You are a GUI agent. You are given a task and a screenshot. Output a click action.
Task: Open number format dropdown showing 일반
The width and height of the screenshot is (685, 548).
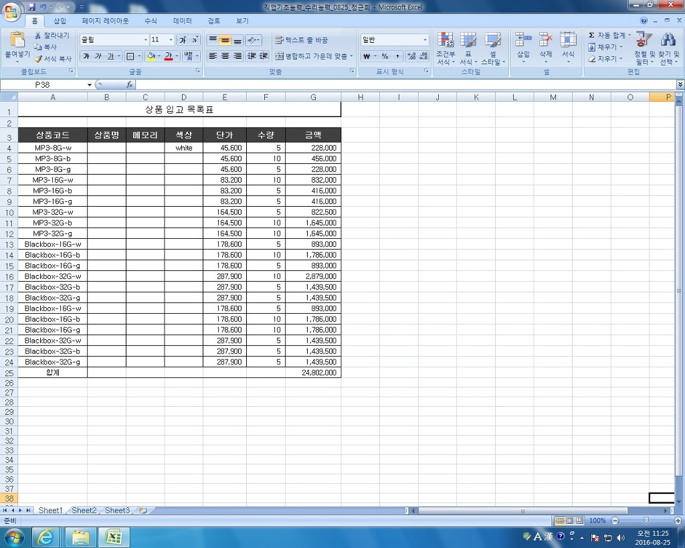coord(425,39)
